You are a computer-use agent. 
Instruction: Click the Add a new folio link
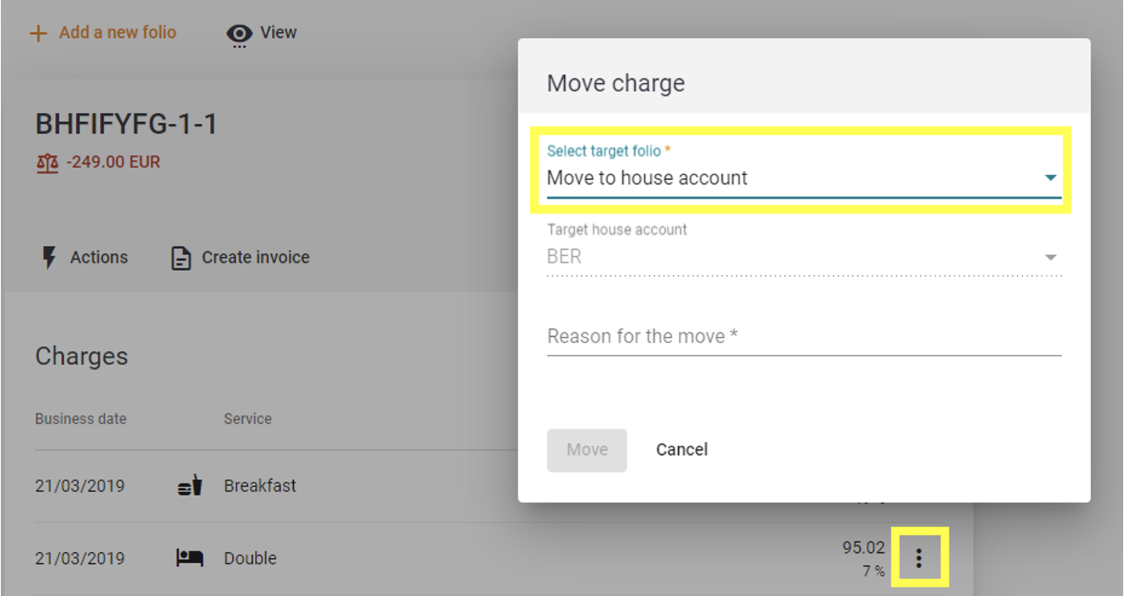coord(118,32)
